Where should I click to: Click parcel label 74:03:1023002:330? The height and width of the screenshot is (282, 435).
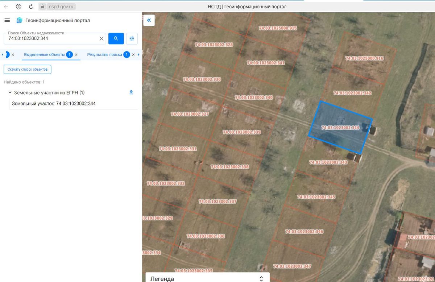202,79
